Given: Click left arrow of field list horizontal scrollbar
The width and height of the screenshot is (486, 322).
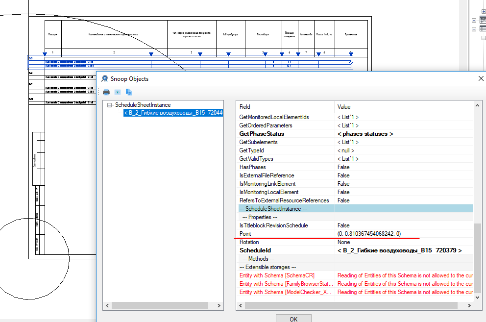Looking at the screenshot, I should click(x=241, y=305).
